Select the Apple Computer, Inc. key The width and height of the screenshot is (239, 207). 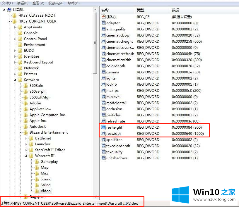47,115
